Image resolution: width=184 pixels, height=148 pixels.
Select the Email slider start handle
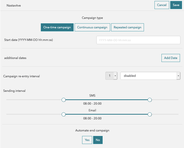[x=64, y=114]
